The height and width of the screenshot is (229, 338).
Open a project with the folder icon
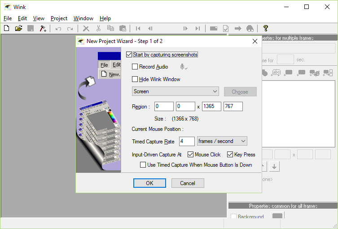pyautogui.click(x=19, y=28)
